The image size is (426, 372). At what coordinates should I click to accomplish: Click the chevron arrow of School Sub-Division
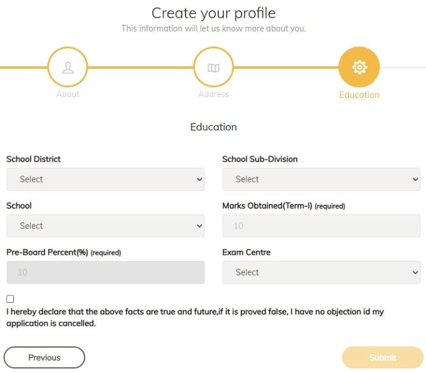point(415,179)
